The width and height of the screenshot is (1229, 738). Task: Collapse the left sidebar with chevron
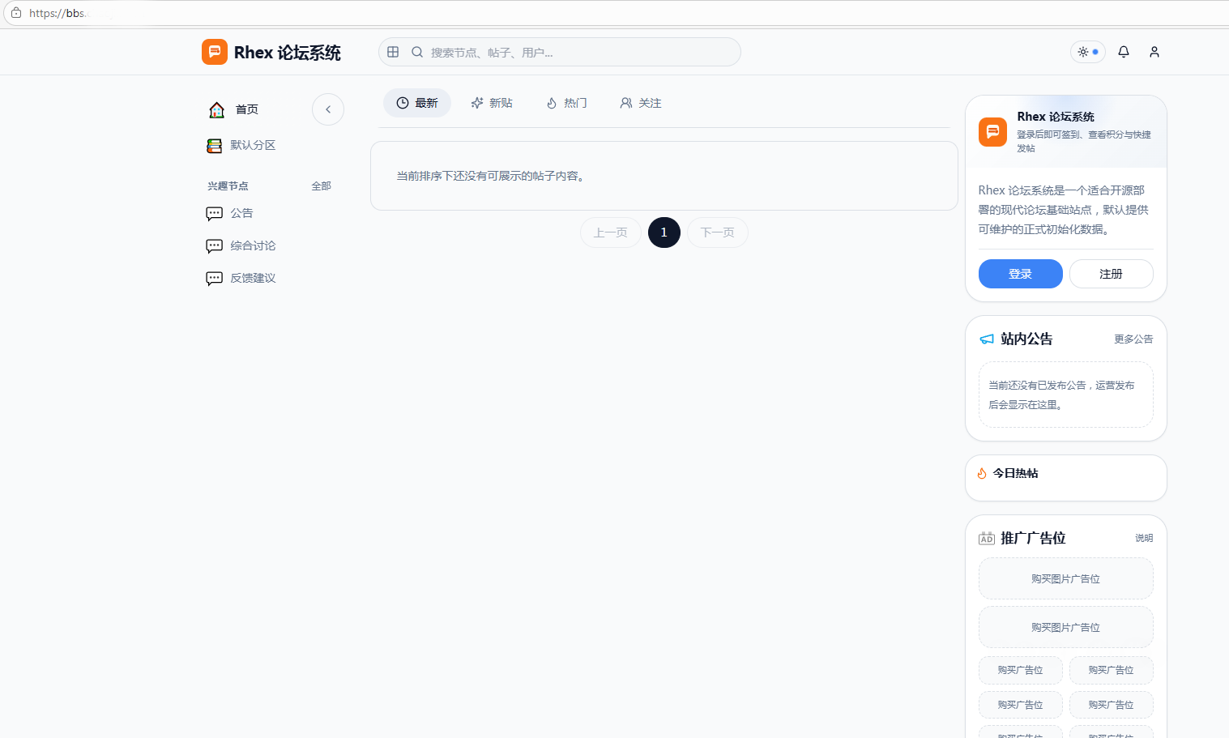(328, 109)
